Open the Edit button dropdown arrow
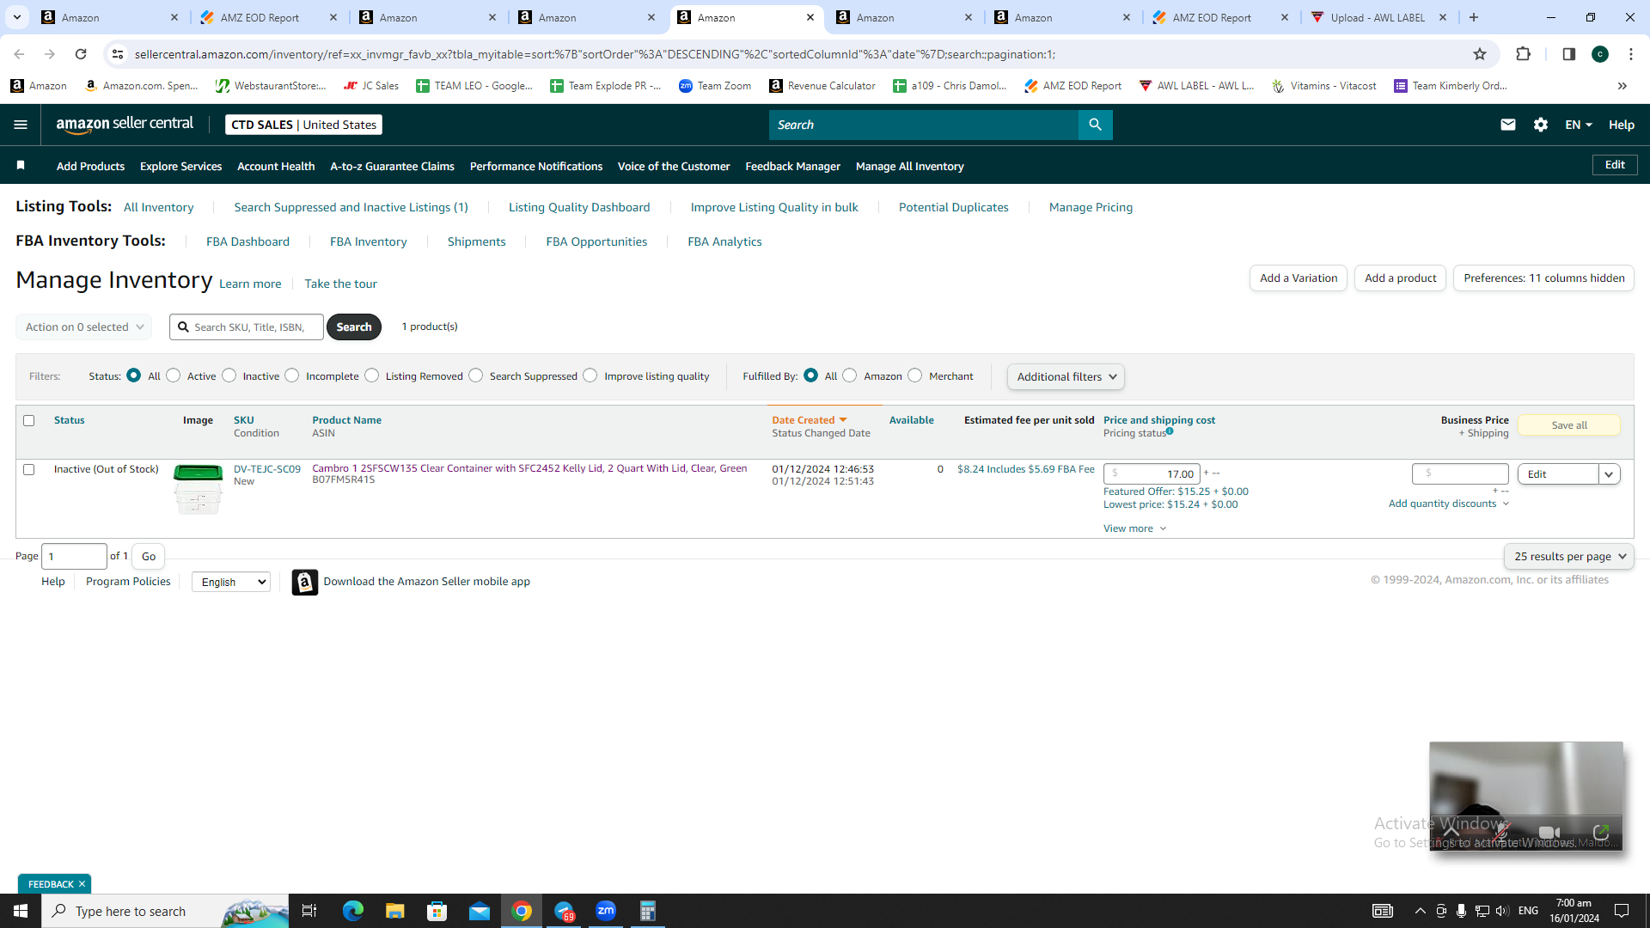Viewport: 1650px width, 928px height. pyautogui.click(x=1609, y=474)
